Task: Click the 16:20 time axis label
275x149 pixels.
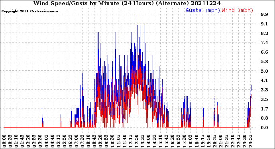Action: click(172, 141)
